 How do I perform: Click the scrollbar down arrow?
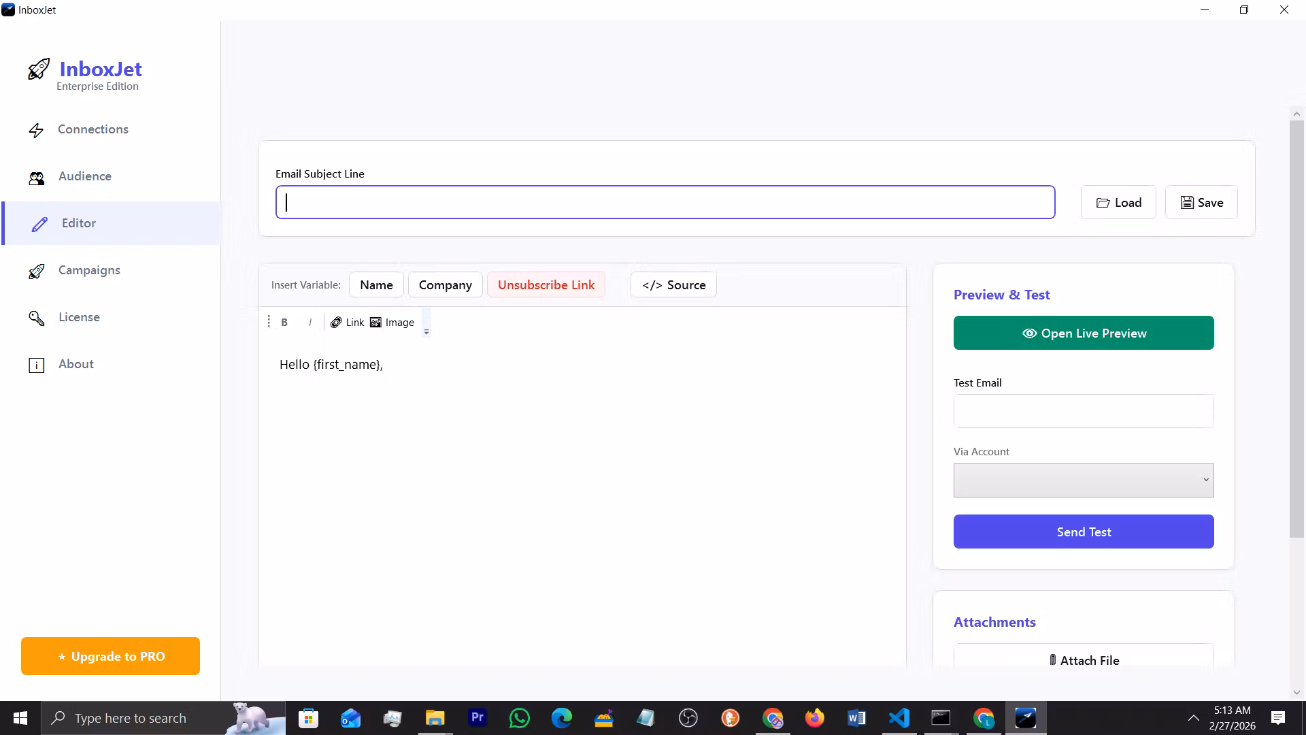click(1296, 692)
